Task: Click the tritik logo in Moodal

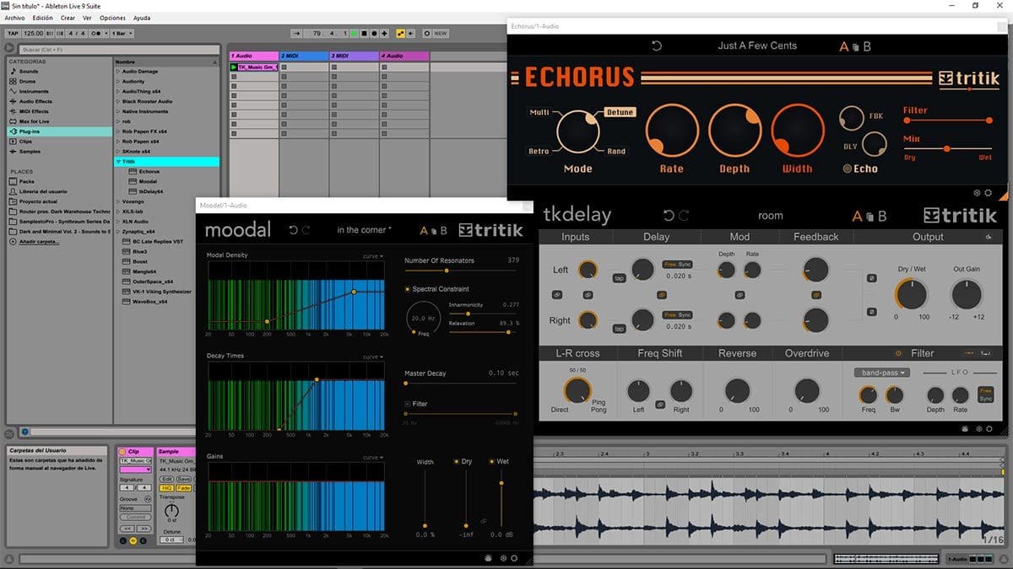Action: (x=490, y=230)
